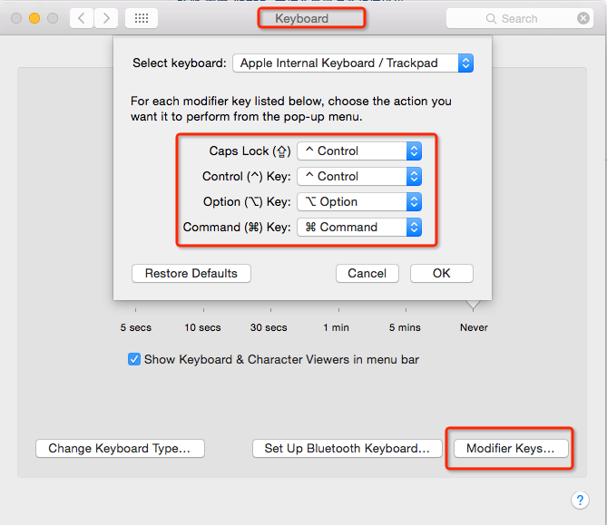Click the Keyboard window title
Screen dimensions: 607x525
(301, 18)
